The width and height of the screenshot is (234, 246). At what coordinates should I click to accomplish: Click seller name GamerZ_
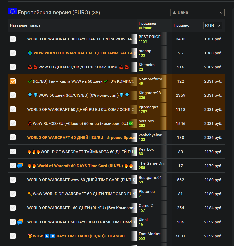[147, 206]
